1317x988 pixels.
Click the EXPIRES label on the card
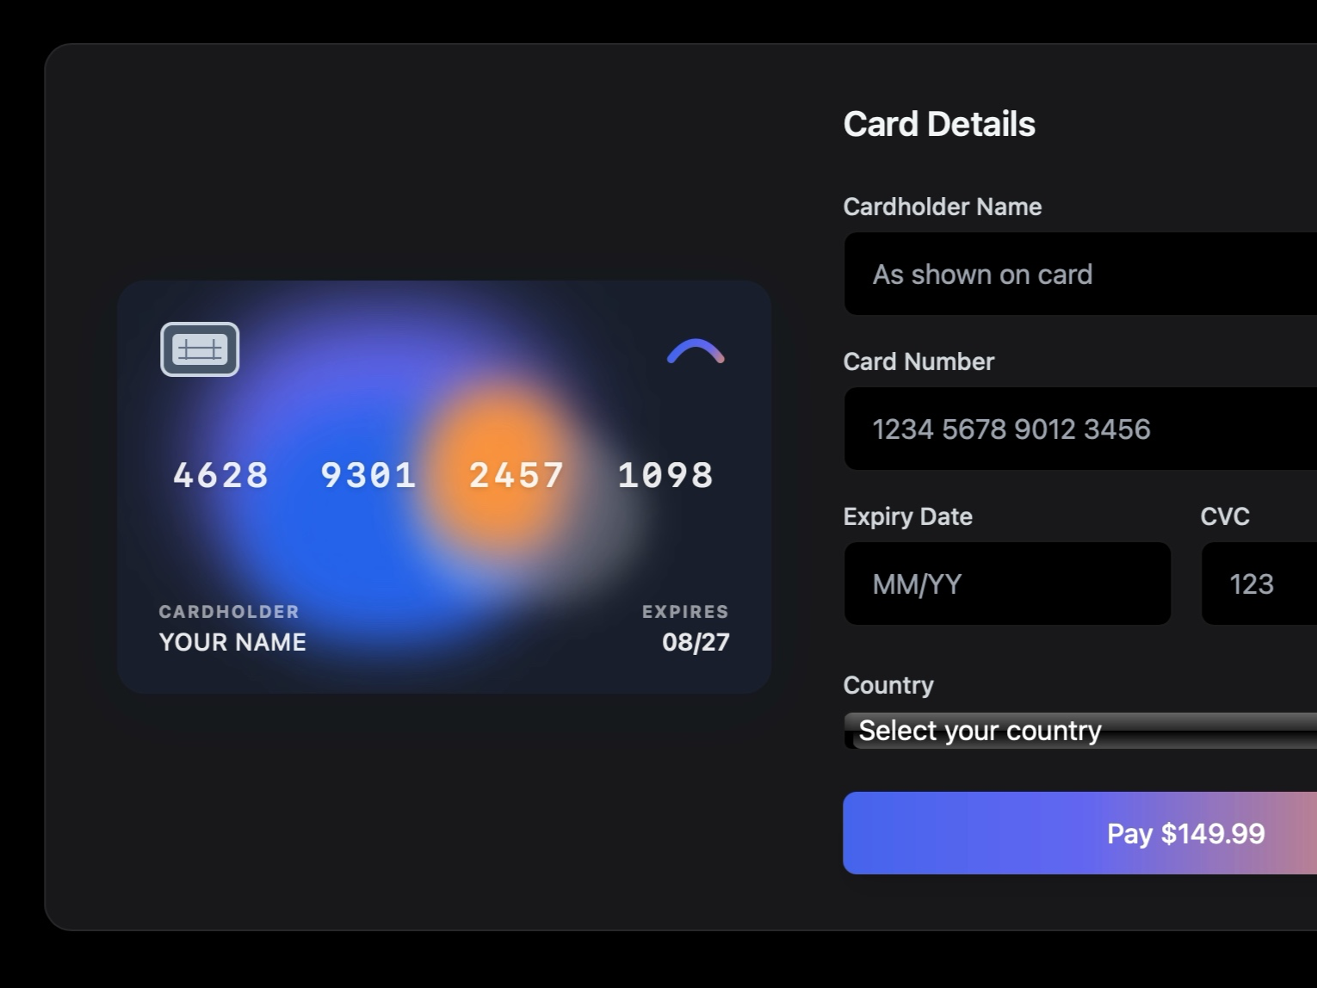pyautogui.click(x=684, y=612)
